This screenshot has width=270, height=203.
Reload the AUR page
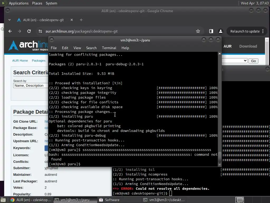[x=29, y=31]
